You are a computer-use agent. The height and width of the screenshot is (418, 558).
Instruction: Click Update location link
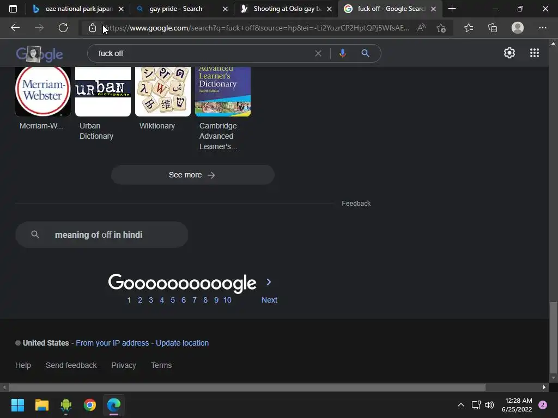[182, 343]
